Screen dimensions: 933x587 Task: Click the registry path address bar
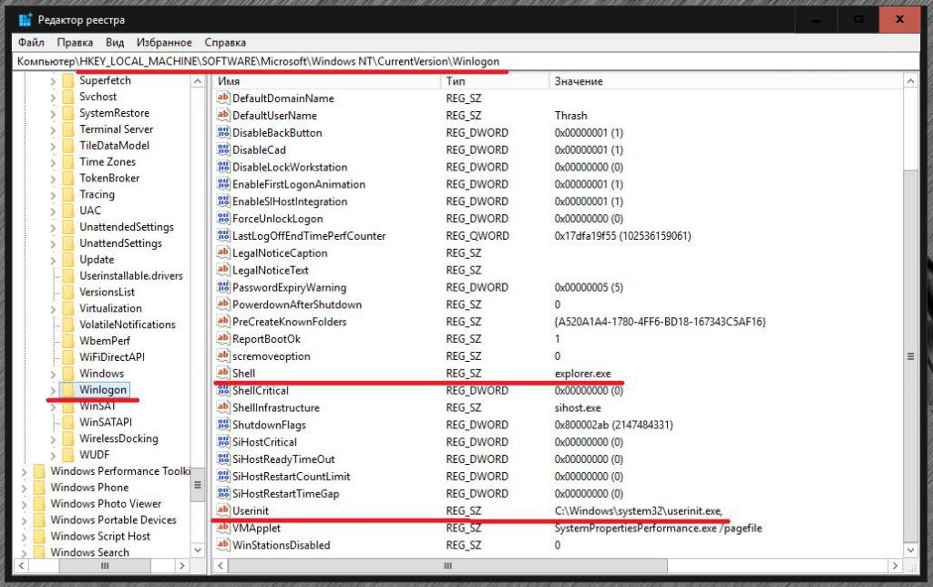[x=466, y=61]
